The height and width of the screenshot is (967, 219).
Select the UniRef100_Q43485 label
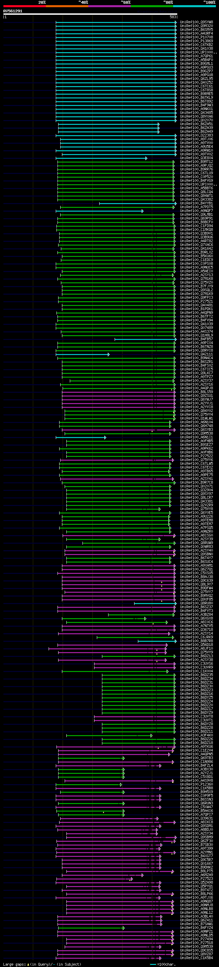coord(196,113)
